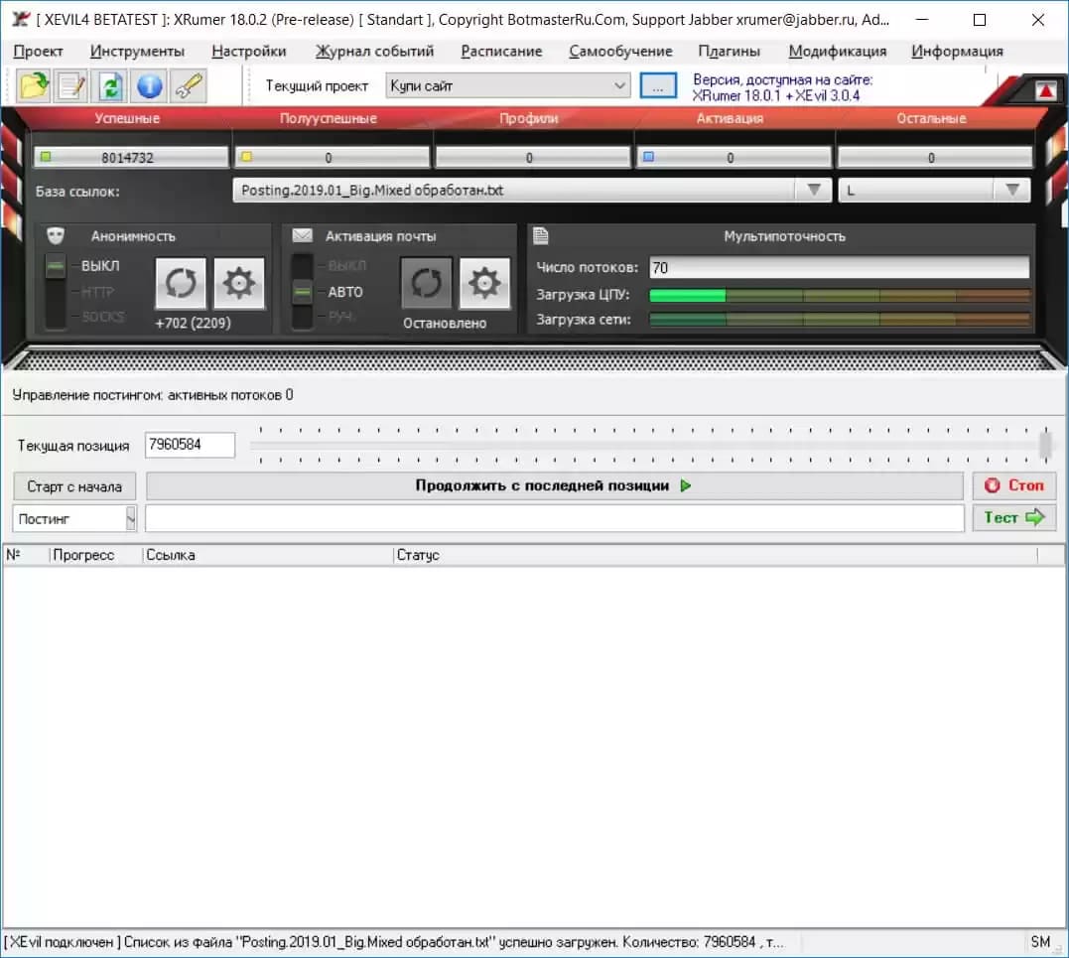Viewport: 1069px width, 958px height.
Task: Click the Текущая позиция number field
Action: [x=191, y=445]
